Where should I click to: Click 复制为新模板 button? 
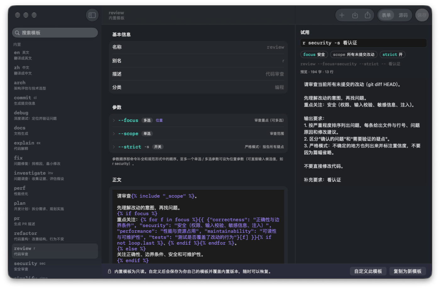tap(408, 271)
